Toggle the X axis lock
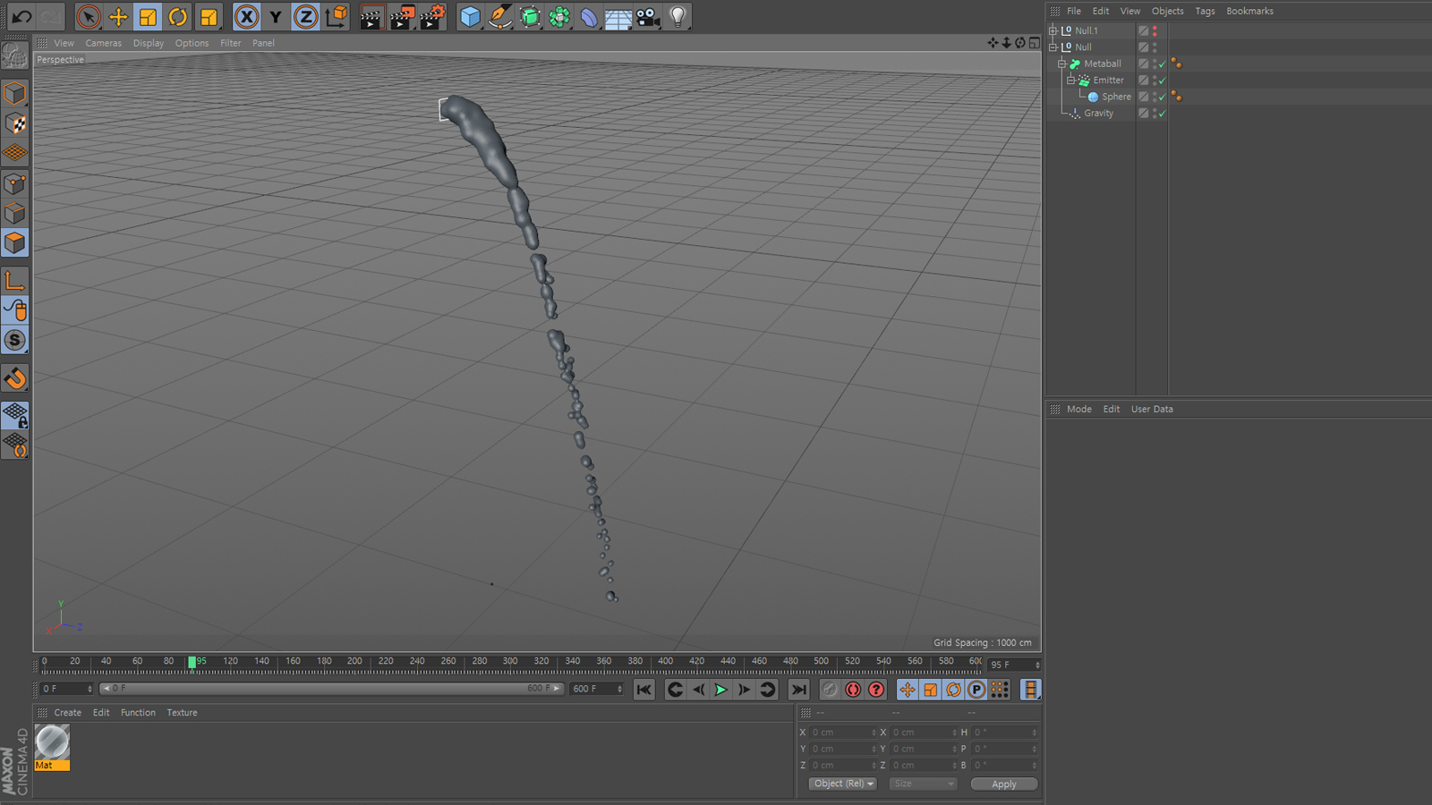 pos(246,17)
